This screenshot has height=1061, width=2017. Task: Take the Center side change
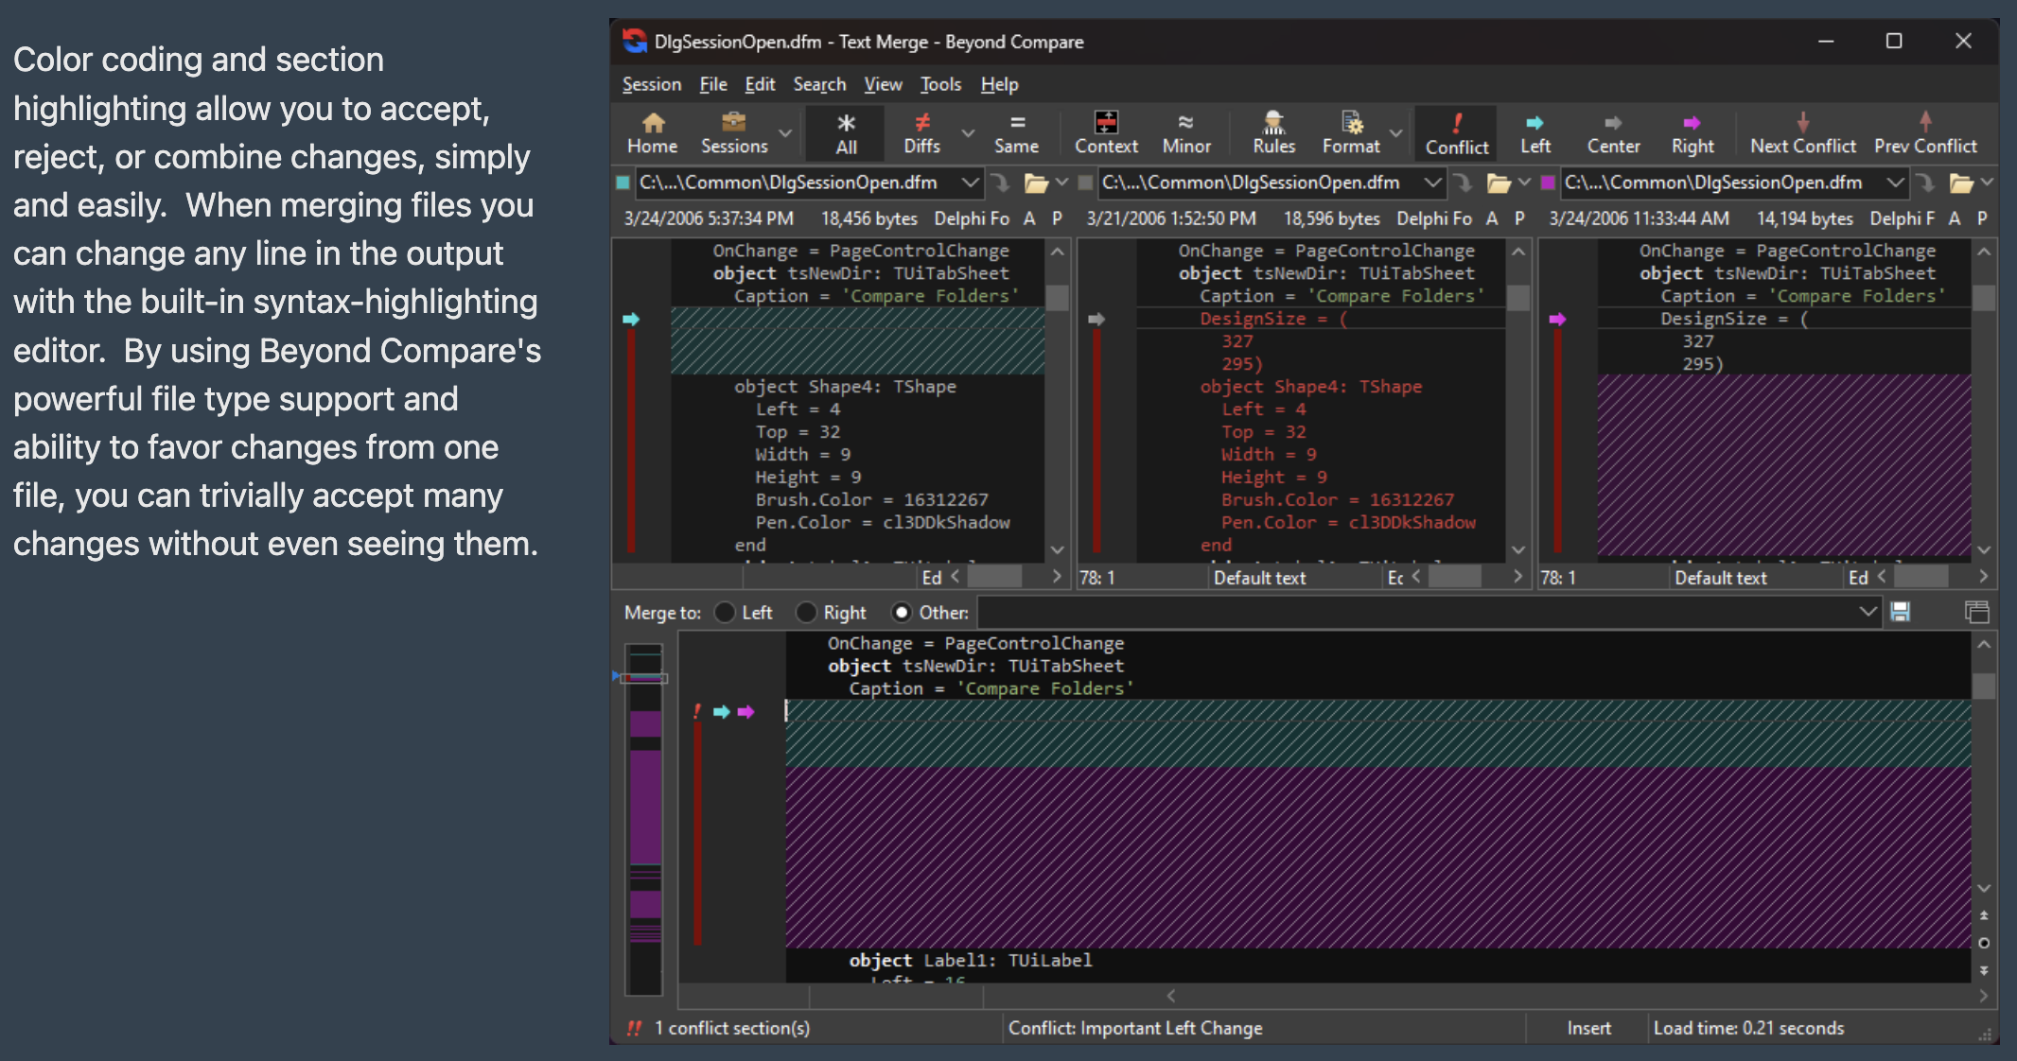[x=1613, y=133]
